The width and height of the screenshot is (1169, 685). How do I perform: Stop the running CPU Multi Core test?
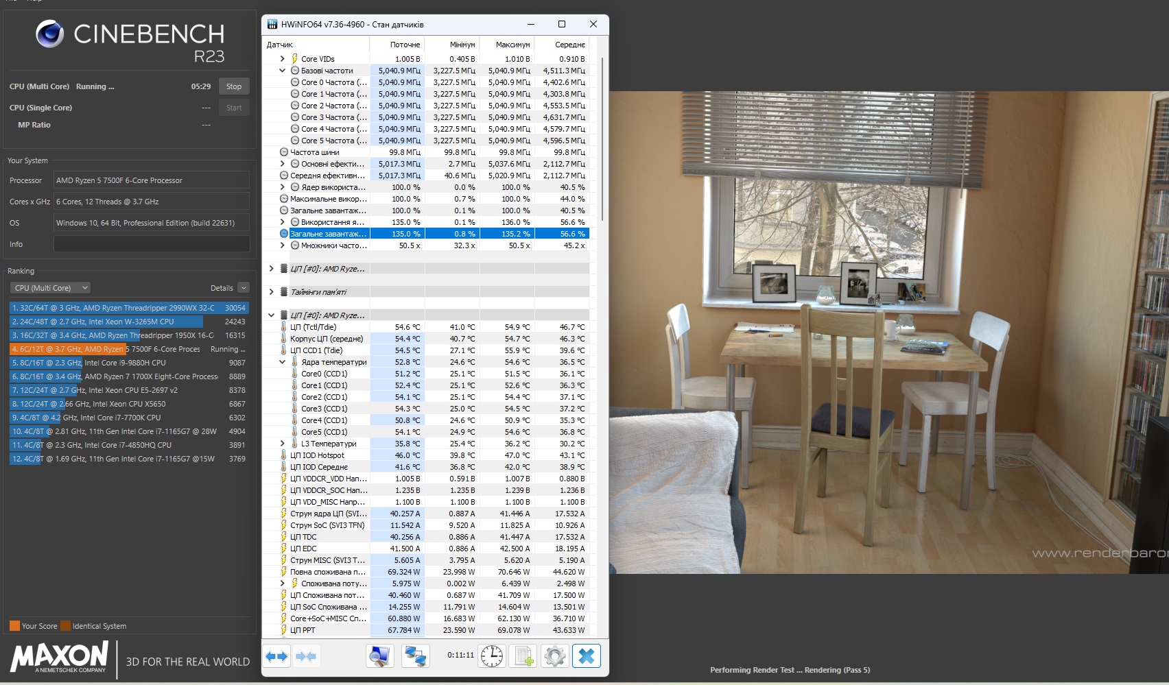[x=234, y=86]
